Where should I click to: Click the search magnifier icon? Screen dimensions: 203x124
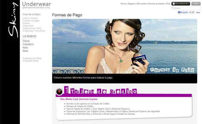point(173,8)
